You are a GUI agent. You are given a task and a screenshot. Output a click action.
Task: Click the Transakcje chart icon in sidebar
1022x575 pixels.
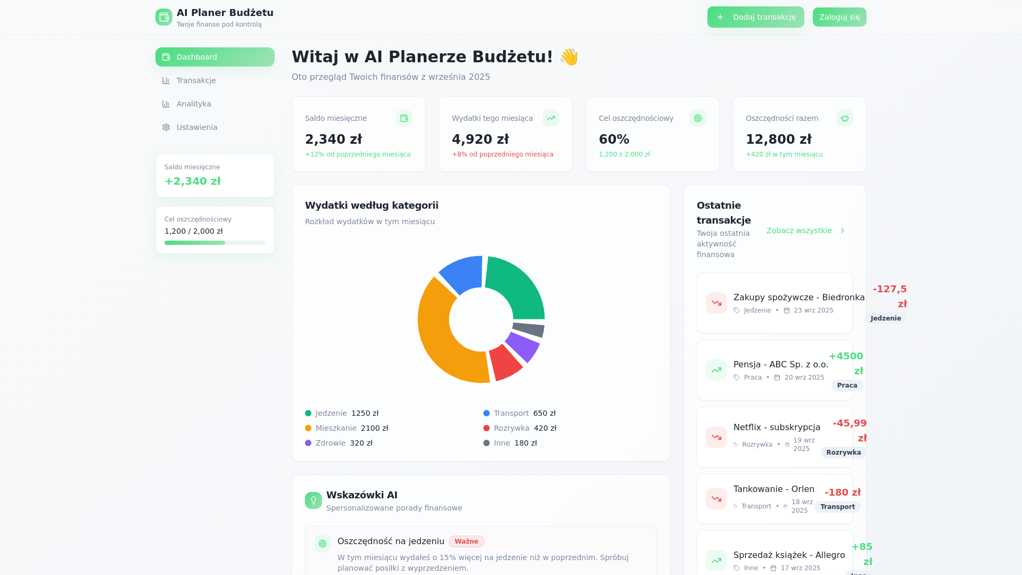pos(166,80)
